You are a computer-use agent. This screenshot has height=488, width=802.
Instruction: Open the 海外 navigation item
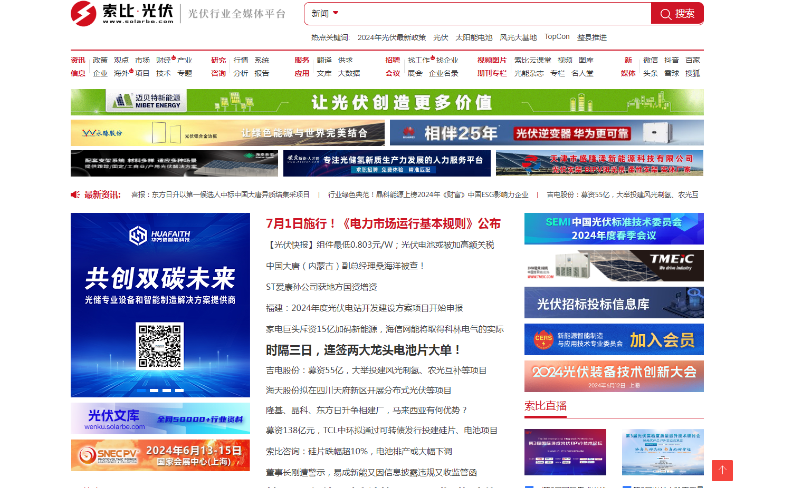(x=121, y=73)
